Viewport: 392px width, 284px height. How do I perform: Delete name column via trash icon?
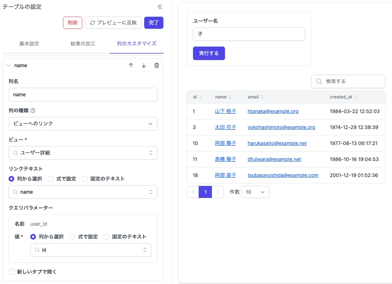pos(157,65)
